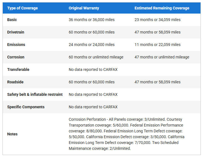
Task: Select the Transferable row label
Action: [18, 70]
